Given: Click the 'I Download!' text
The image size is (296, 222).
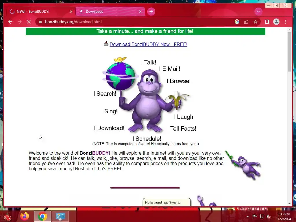Looking at the screenshot, I should click(x=109, y=128).
